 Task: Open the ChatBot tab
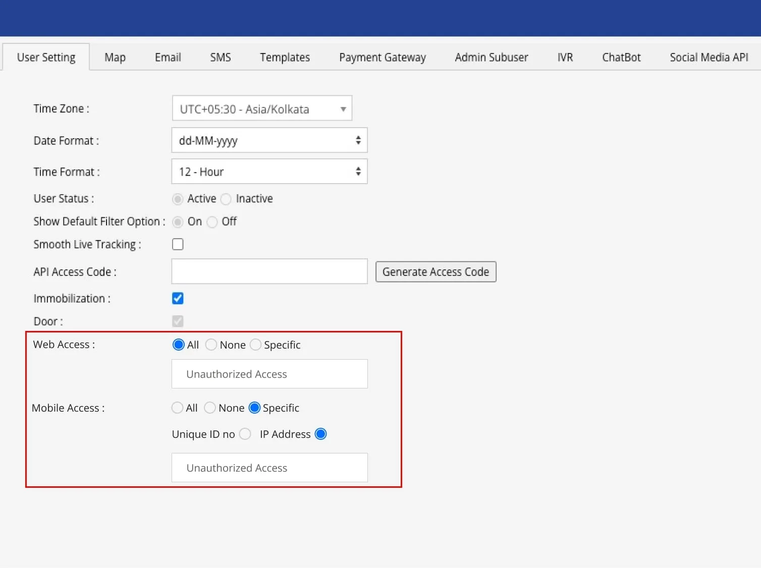coord(621,57)
